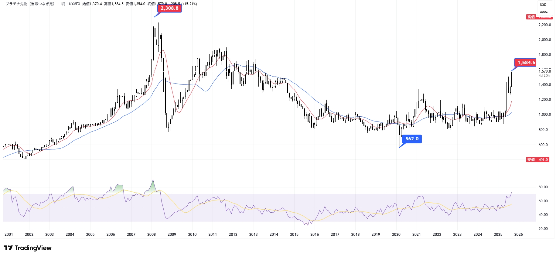This screenshot has width=556, height=257.
Task: Click the 2026 label on time axis
Action: [x=518, y=235]
